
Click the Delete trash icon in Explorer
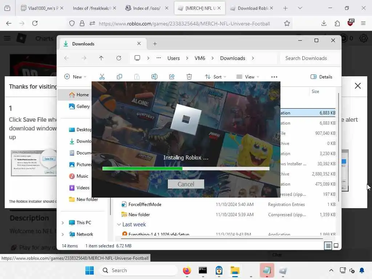point(189,77)
